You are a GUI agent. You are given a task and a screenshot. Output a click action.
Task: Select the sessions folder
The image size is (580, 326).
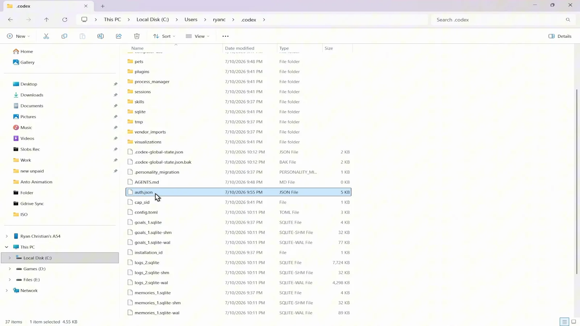pyautogui.click(x=238, y=92)
